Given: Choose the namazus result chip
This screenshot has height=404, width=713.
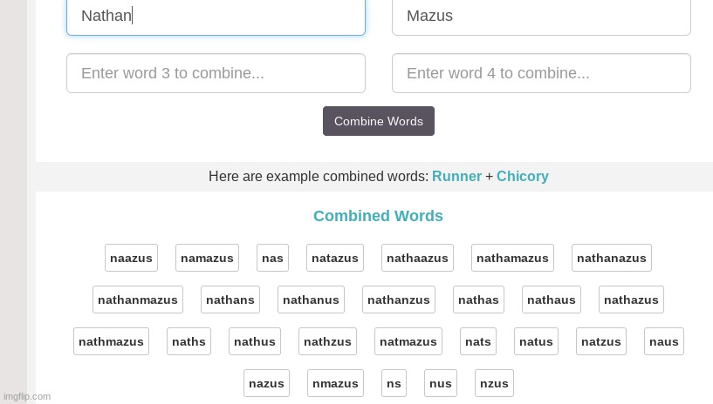Looking at the screenshot, I should click(x=207, y=258).
